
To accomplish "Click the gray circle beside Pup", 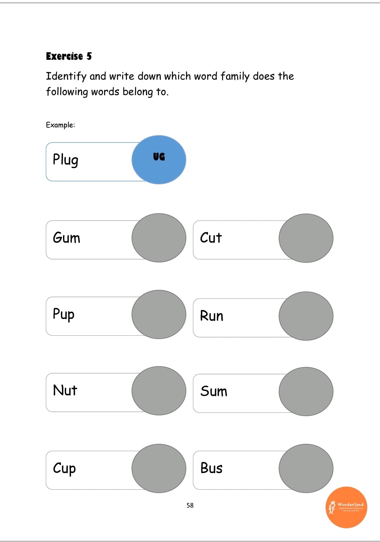I will click(159, 314).
